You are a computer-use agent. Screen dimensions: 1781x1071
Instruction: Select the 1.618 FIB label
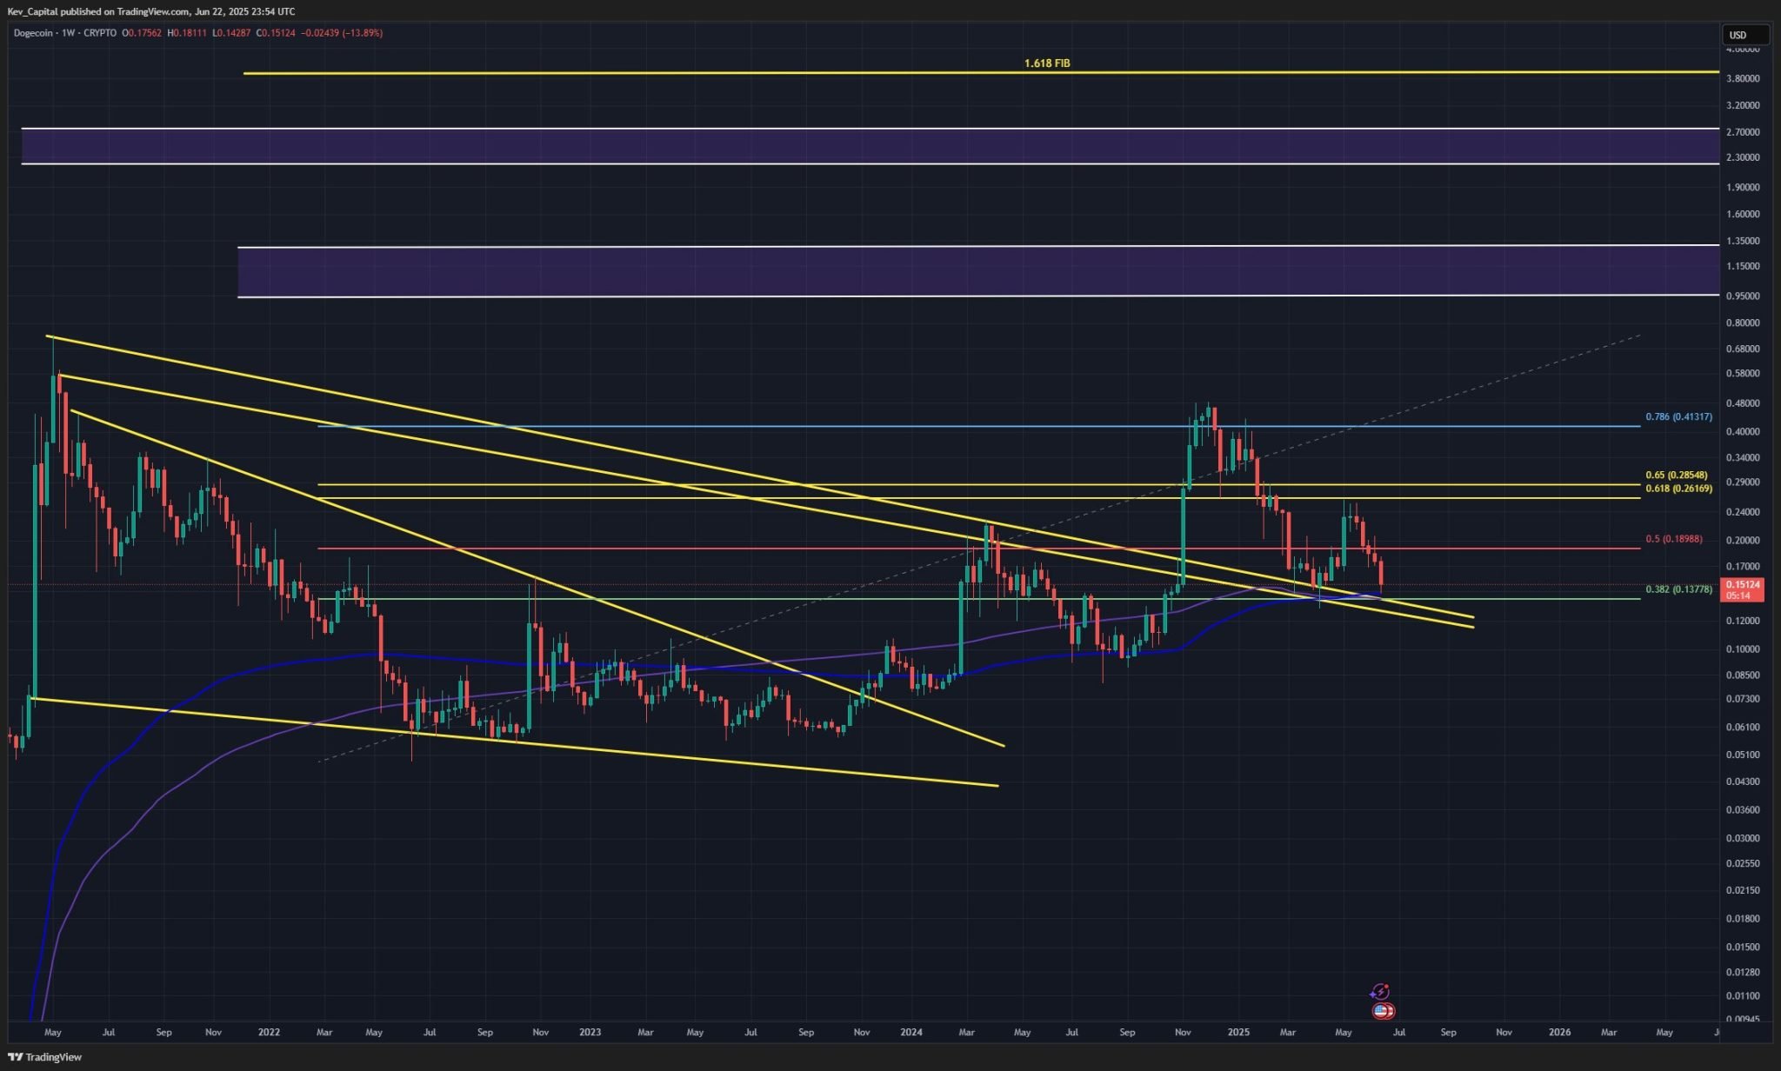click(x=1047, y=63)
